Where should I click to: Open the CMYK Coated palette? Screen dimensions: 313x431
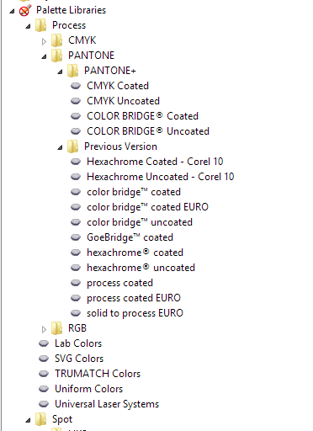click(118, 86)
